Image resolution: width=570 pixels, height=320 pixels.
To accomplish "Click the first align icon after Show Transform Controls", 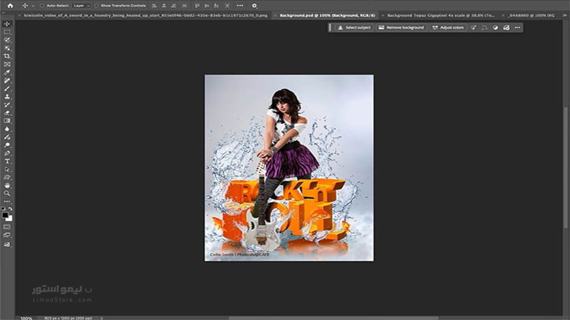I will point(155,6).
